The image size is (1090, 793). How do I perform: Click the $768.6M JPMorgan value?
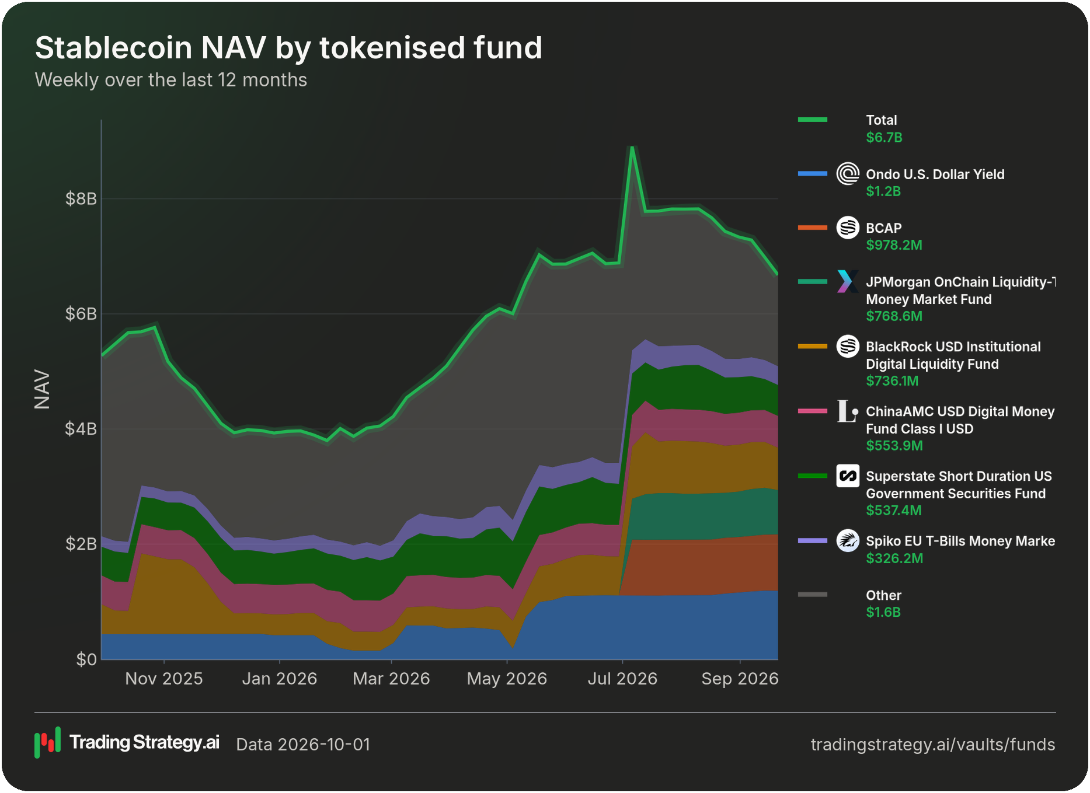pyautogui.click(x=894, y=316)
